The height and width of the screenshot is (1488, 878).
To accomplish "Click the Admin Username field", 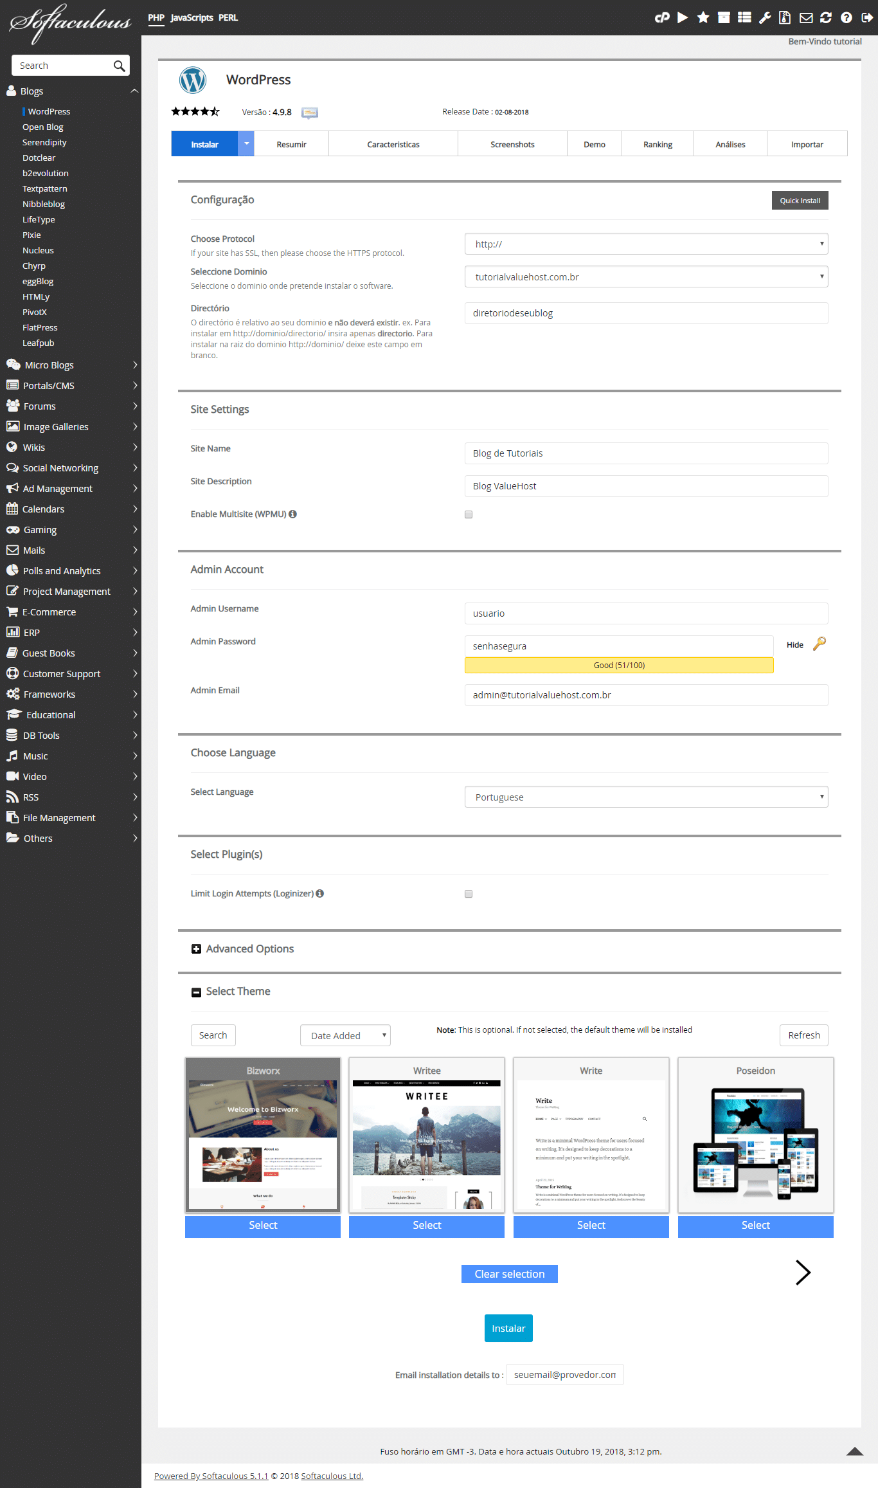I will click(x=646, y=613).
